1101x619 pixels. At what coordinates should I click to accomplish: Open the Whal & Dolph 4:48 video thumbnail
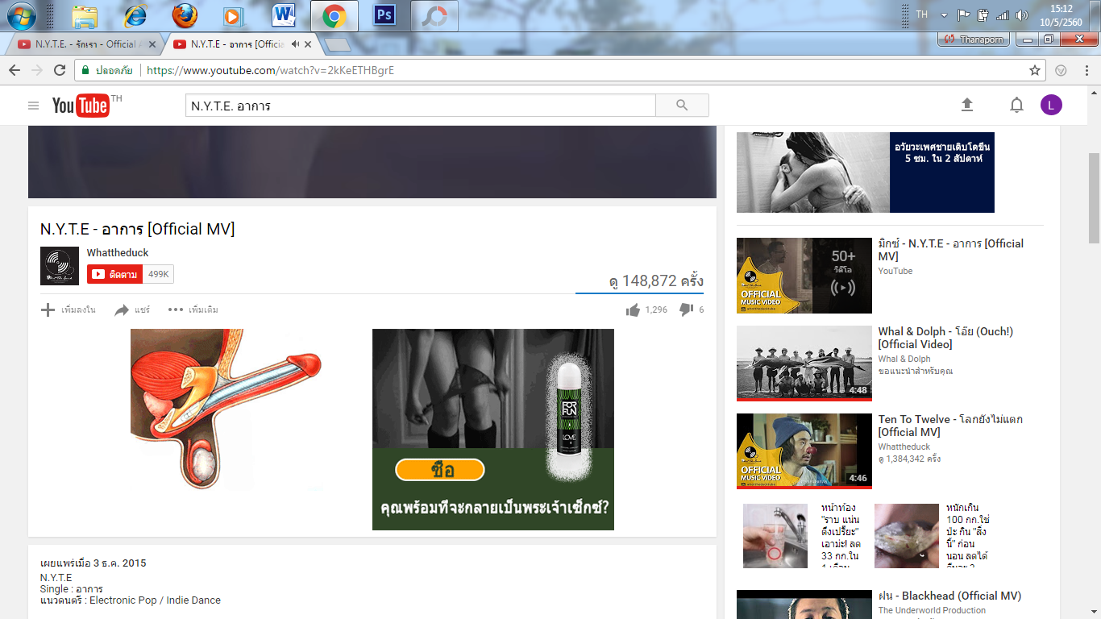[804, 363]
